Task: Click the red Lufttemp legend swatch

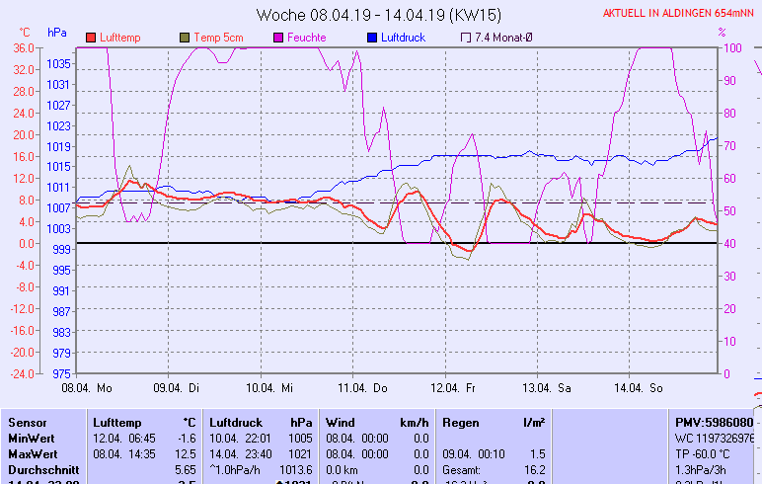Action: (x=92, y=38)
